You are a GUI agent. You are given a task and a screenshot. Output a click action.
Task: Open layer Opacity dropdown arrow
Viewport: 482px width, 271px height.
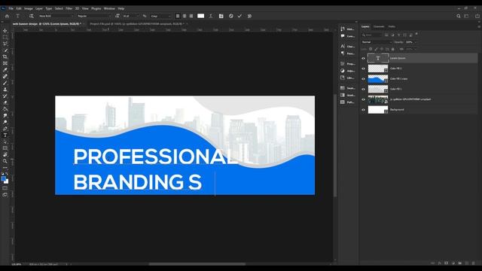point(415,42)
